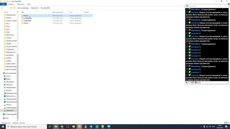Select the ListOfBosses folder
The height and width of the screenshot is (129, 230).
click(28, 18)
